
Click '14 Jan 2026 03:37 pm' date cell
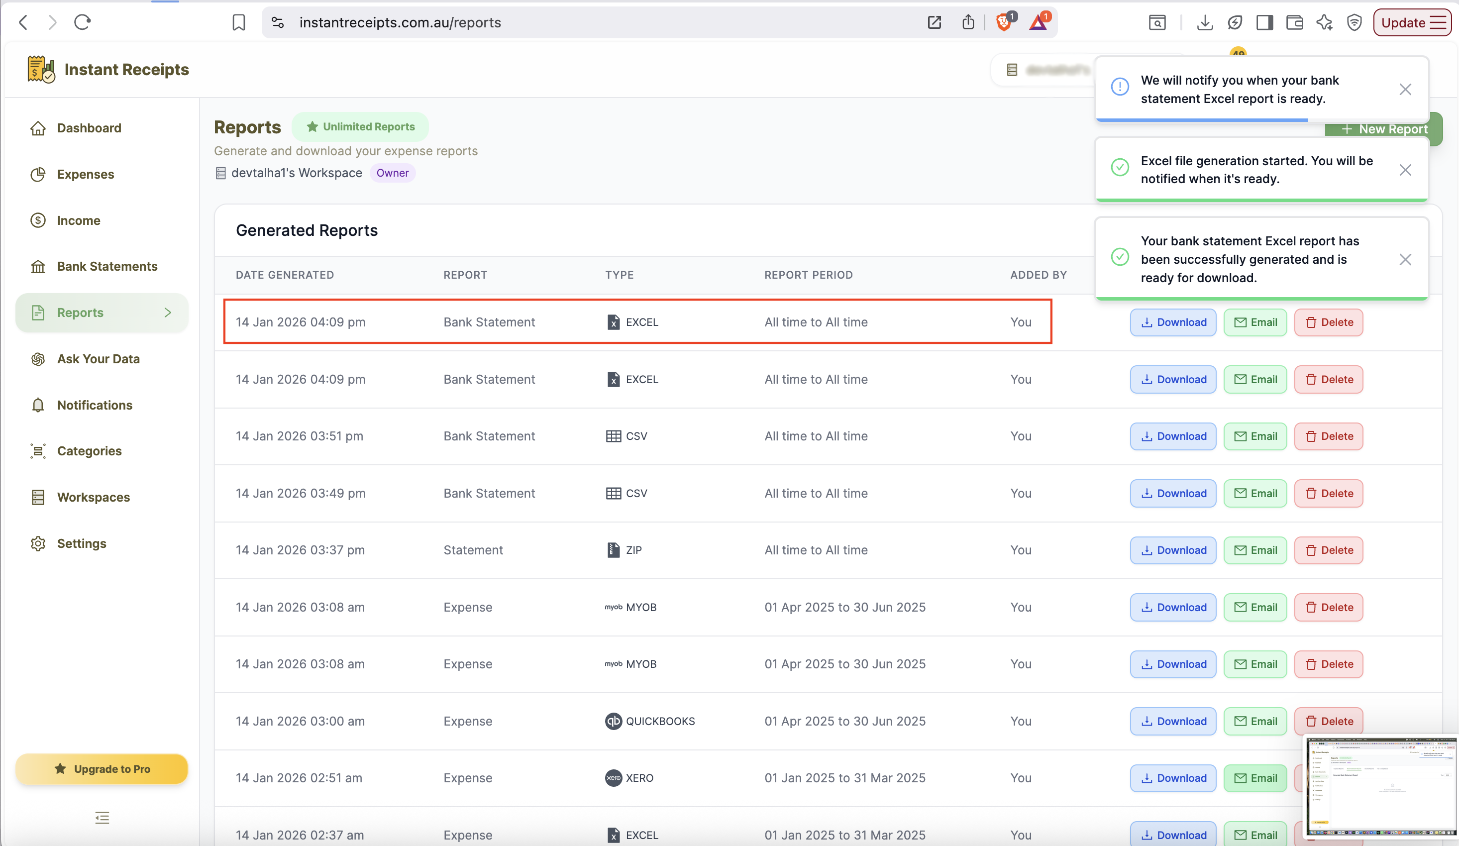pyautogui.click(x=300, y=550)
